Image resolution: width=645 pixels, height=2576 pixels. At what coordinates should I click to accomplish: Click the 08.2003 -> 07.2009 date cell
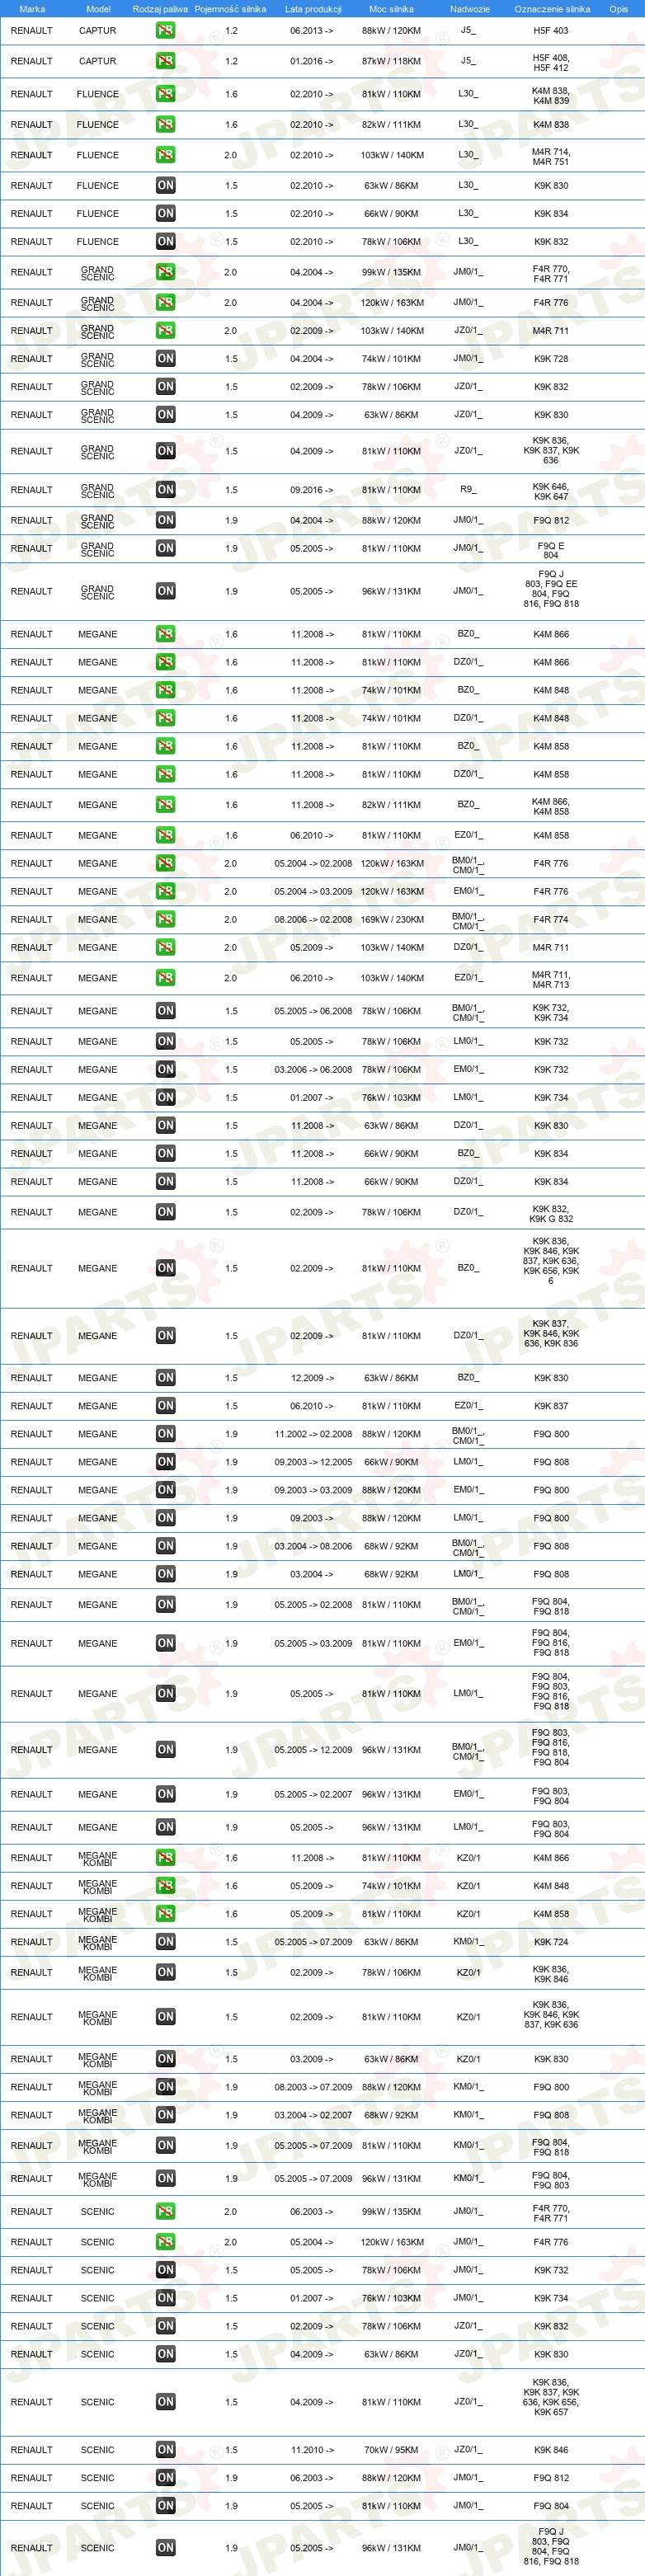(x=313, y=2087)
